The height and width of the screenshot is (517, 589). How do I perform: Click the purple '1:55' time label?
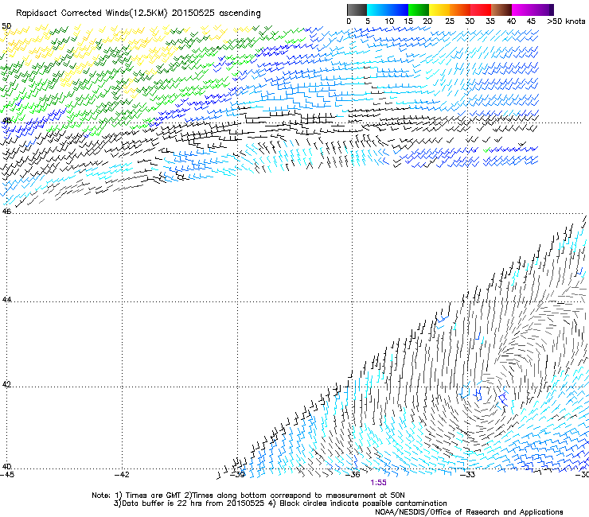(x=378, y=483)
